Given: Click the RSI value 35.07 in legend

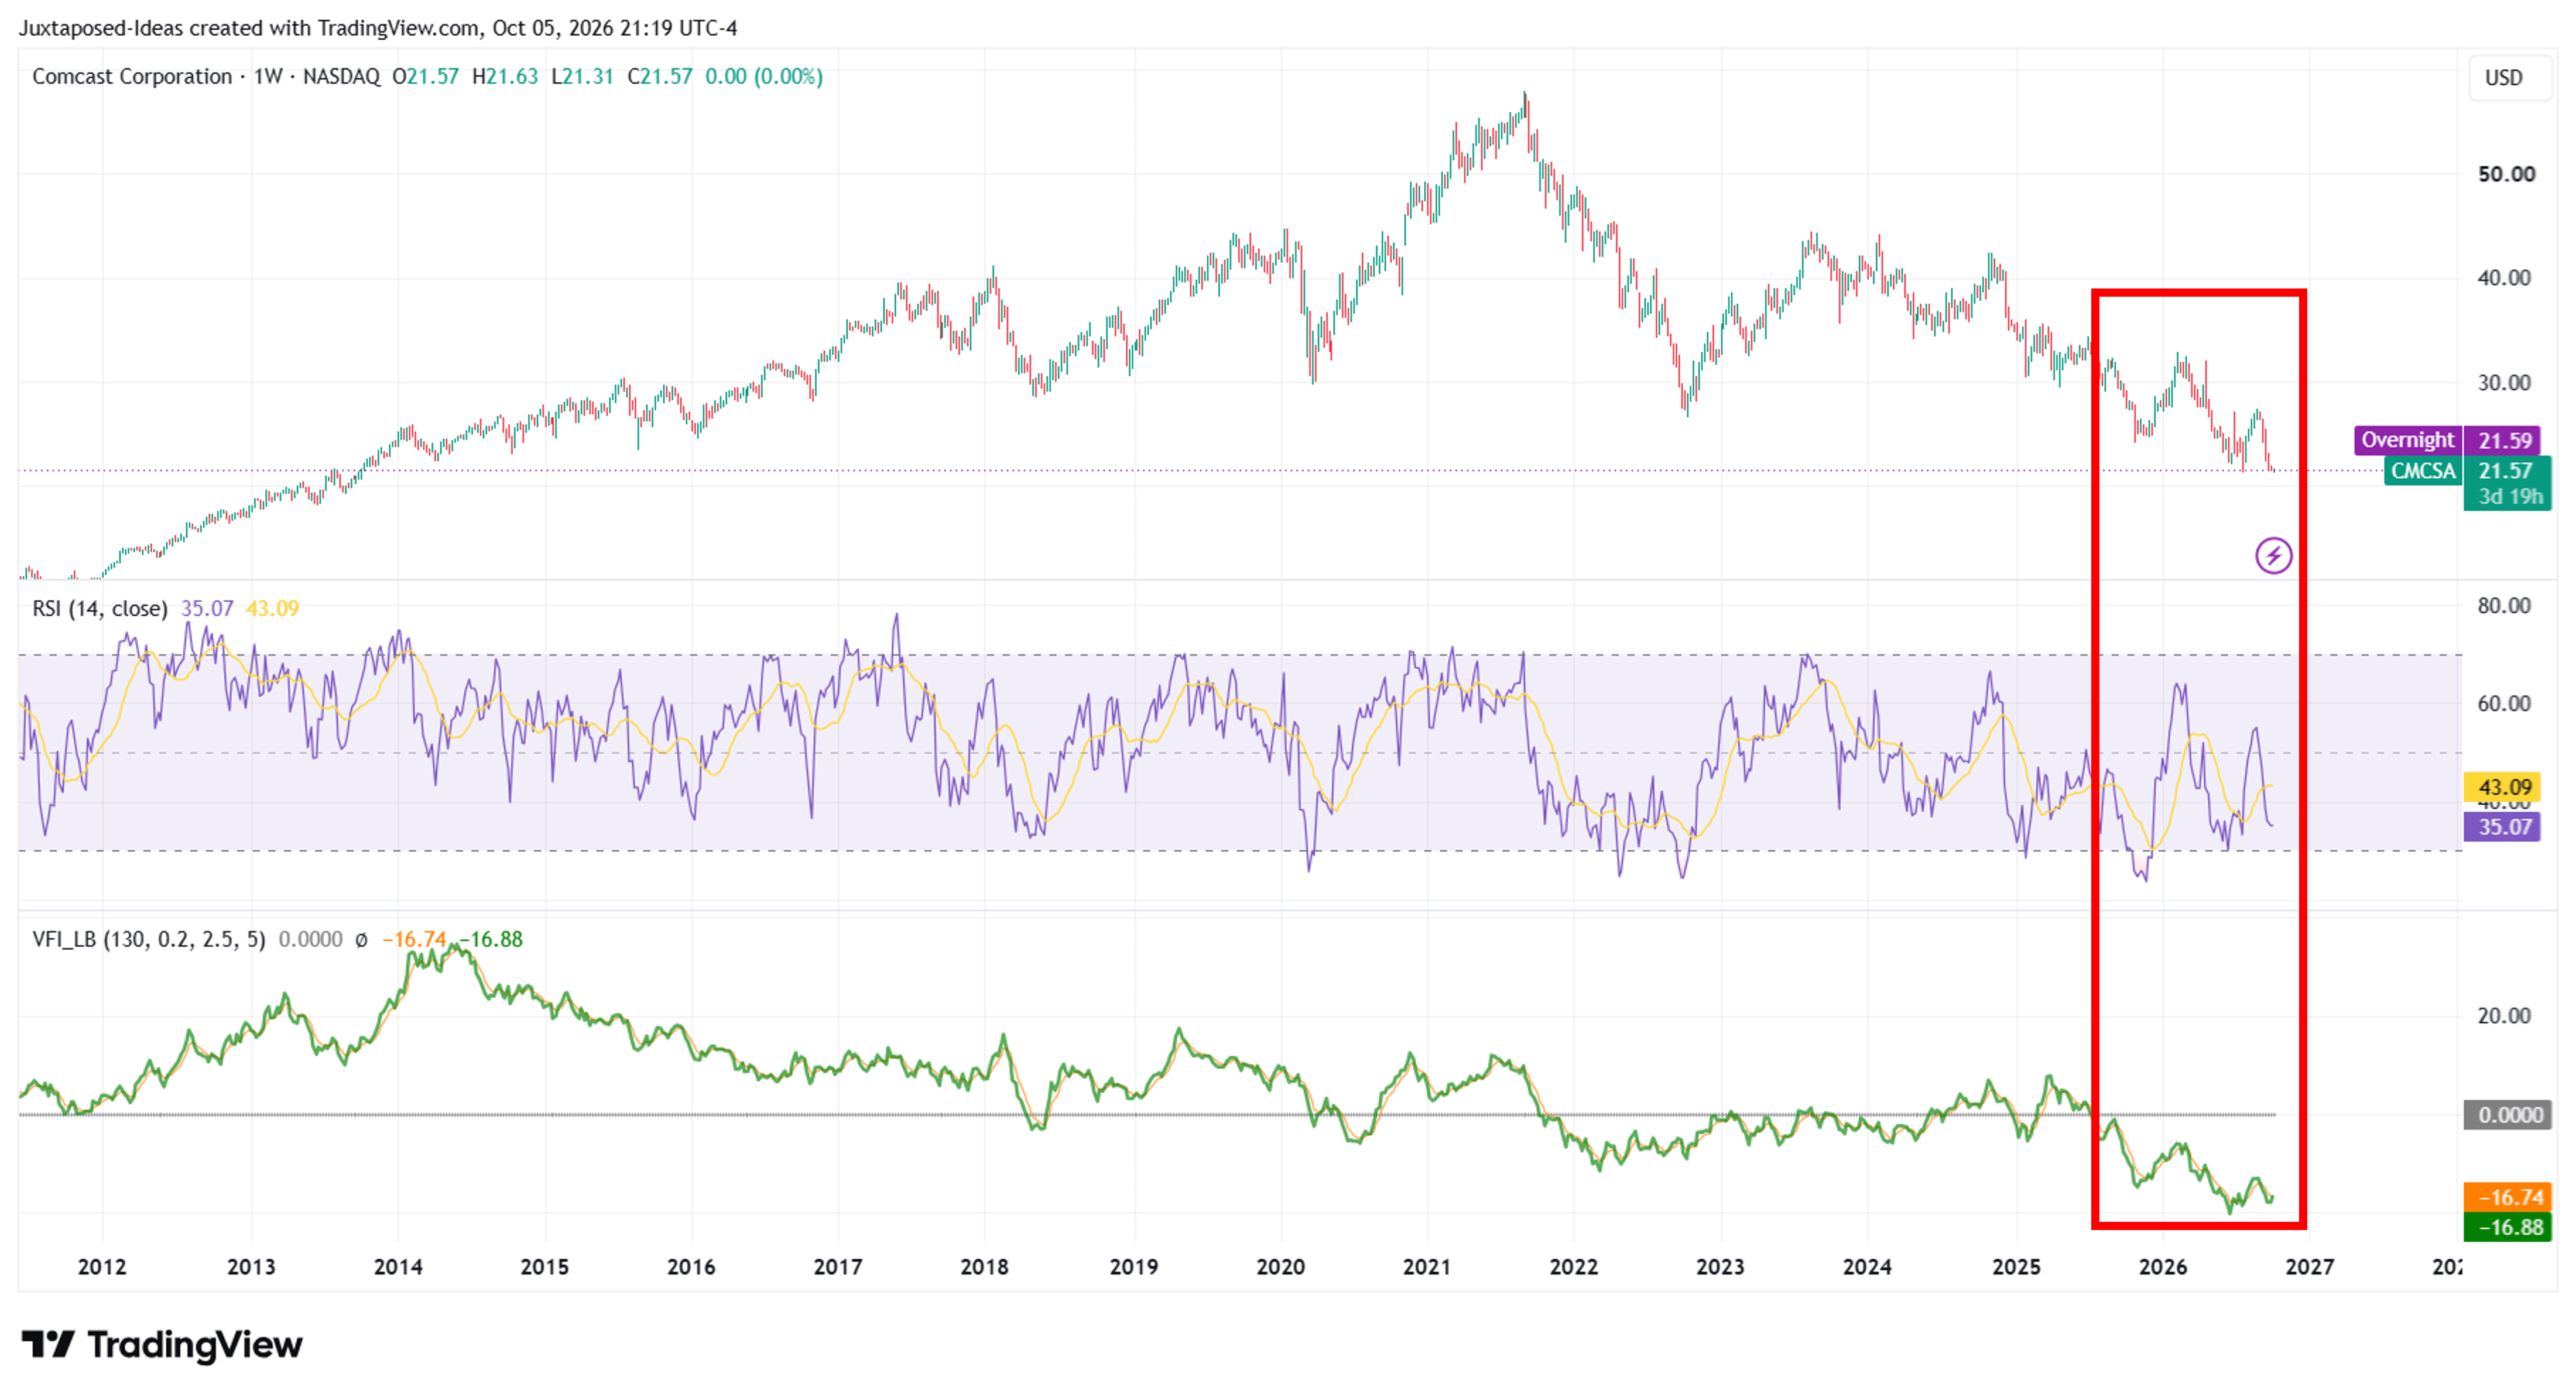Looking at the screenshot, I should [x=207, y=609].
